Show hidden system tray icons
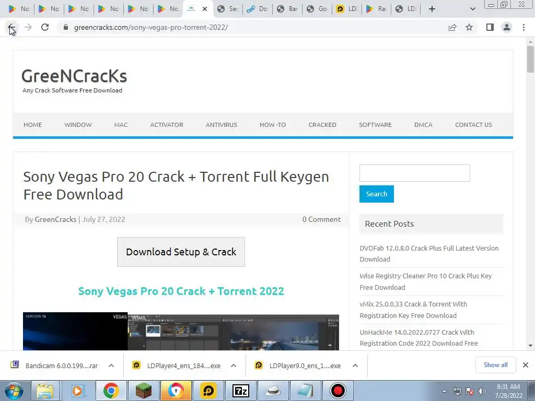Viewport: 535px width, 401px height. pos(444,391)
